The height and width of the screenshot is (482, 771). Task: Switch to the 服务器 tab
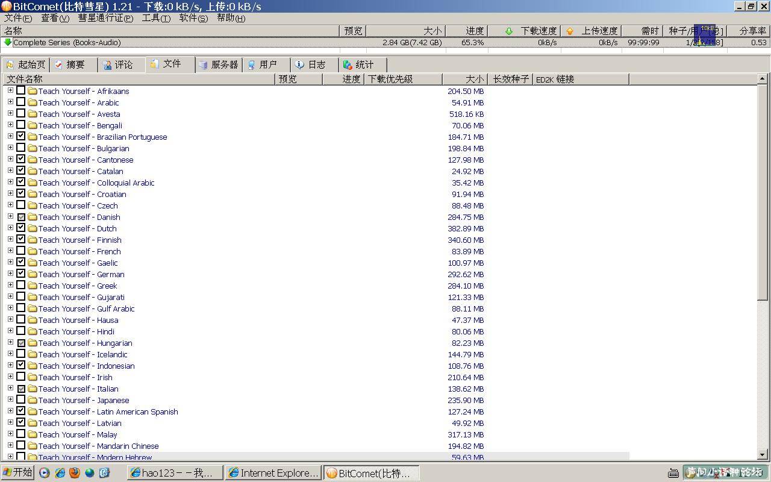[219, 64]
